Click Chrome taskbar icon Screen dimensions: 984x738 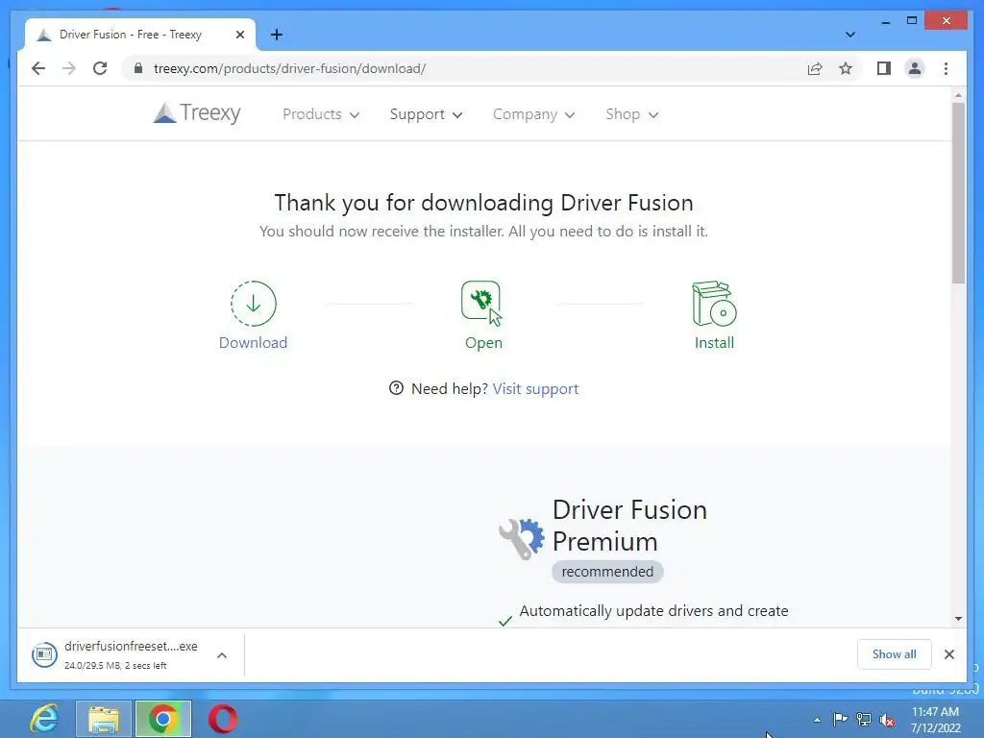click(163, 719)
